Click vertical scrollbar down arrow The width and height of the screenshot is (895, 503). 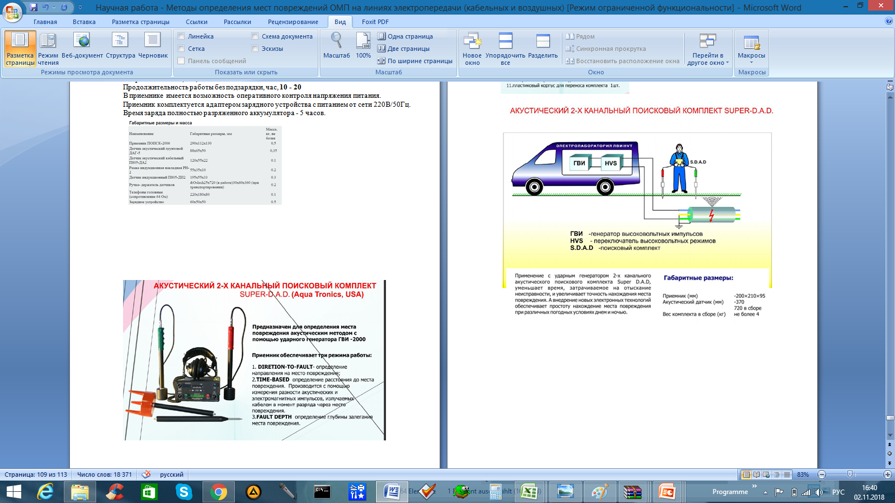[x=890, y=435]
